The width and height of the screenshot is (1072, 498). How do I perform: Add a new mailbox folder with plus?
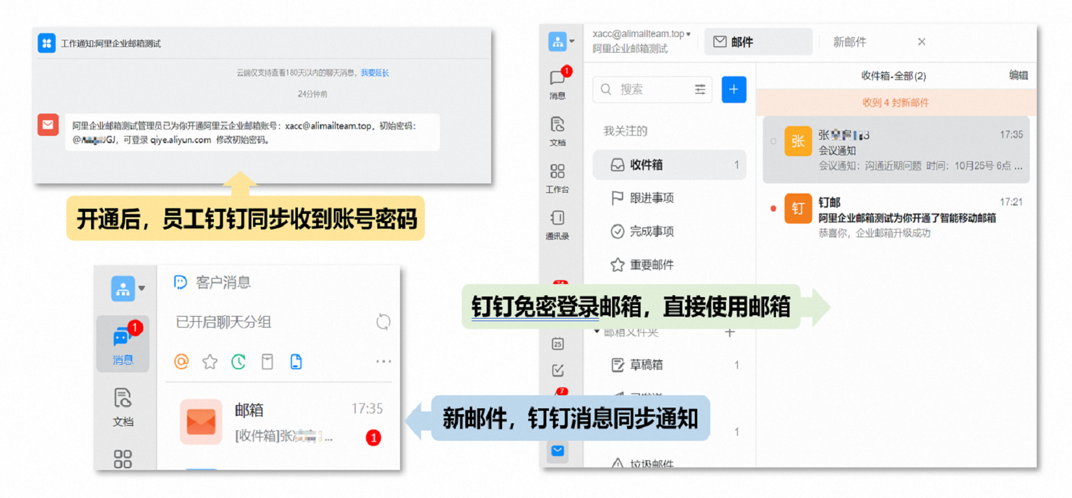tap(730, 333)
